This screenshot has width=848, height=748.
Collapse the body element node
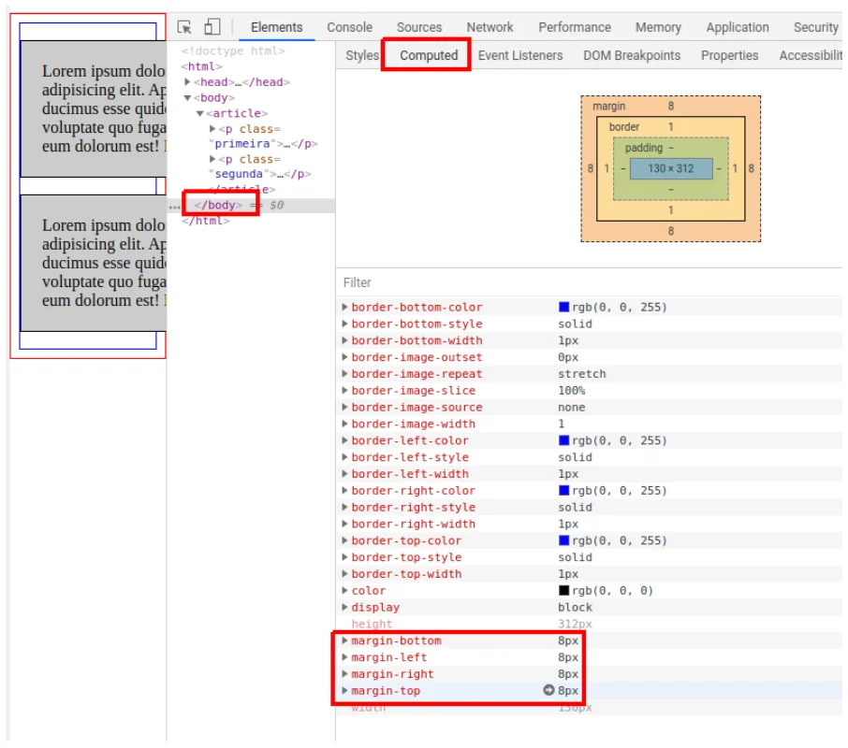point(187,98)
